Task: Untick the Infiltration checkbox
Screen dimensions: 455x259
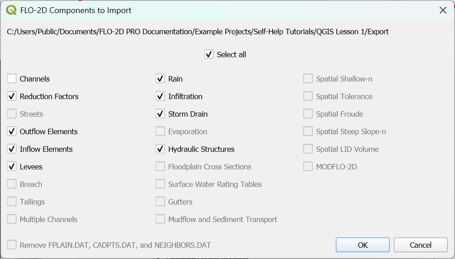Action: [x=160, y=96]
